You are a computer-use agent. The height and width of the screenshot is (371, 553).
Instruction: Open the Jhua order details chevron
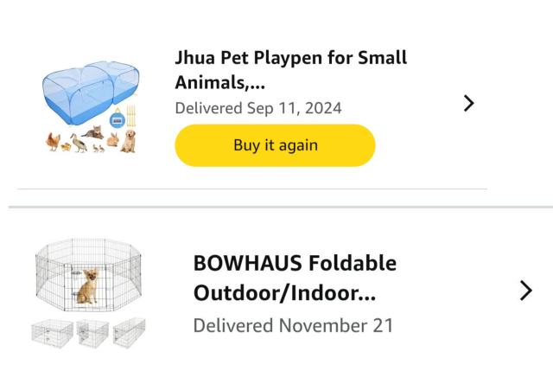(x=469, y=104)
